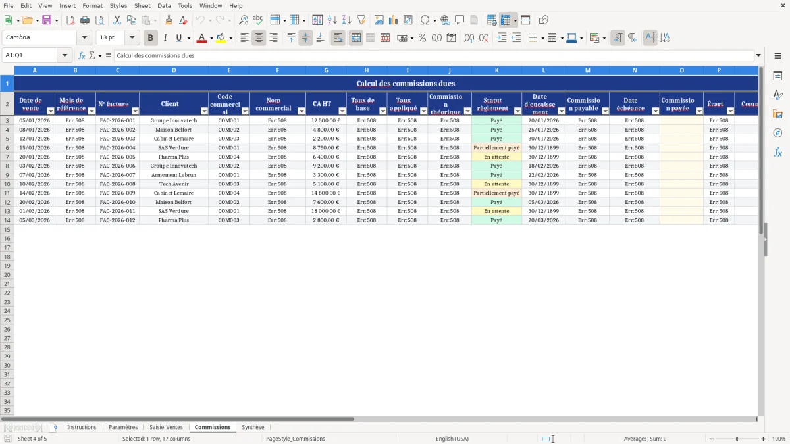This screenshot has height=444, width=790.
Task: Open the Sidebar Gallery deck
Action: pos(777,114)
